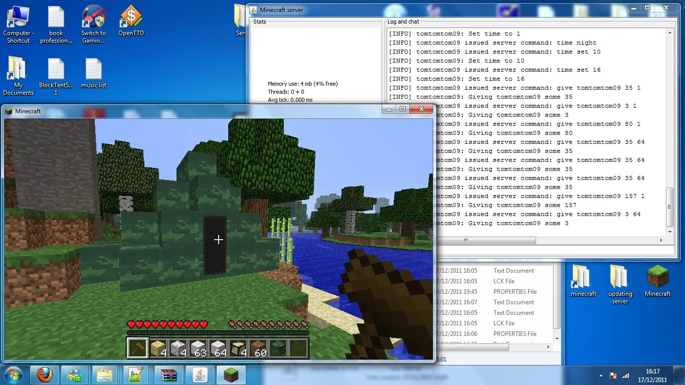Image resolution: width=685 pixels, height=385 pixels.
Task: Open the music list file icon
Action: 93,73
